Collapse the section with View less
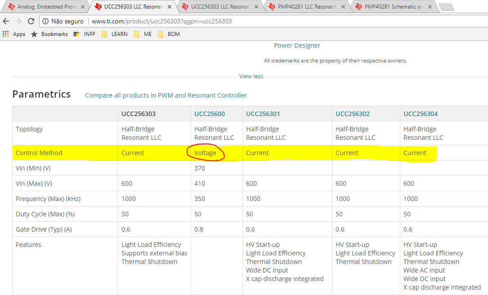The width and height of the screenshot is (488, 295). 251,76
